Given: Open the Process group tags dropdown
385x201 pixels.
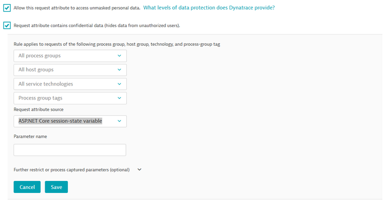Looking at the screenshot, I should tap(70, 98).
